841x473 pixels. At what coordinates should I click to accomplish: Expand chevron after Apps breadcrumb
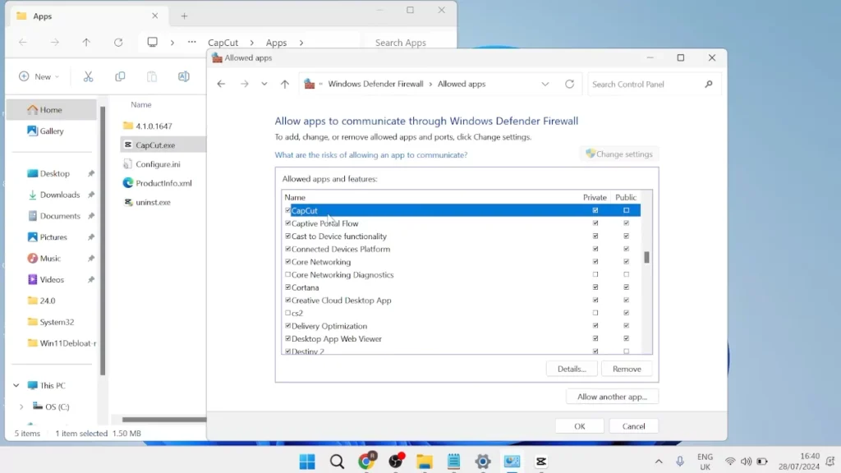tap(301, 43)
